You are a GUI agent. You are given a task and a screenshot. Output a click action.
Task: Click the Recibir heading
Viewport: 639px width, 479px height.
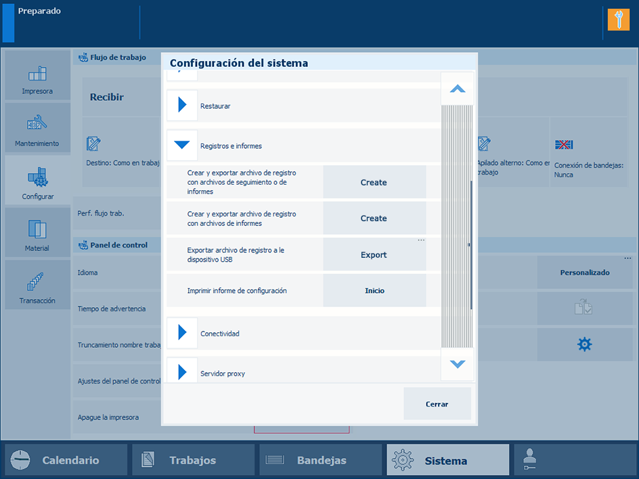107,97
